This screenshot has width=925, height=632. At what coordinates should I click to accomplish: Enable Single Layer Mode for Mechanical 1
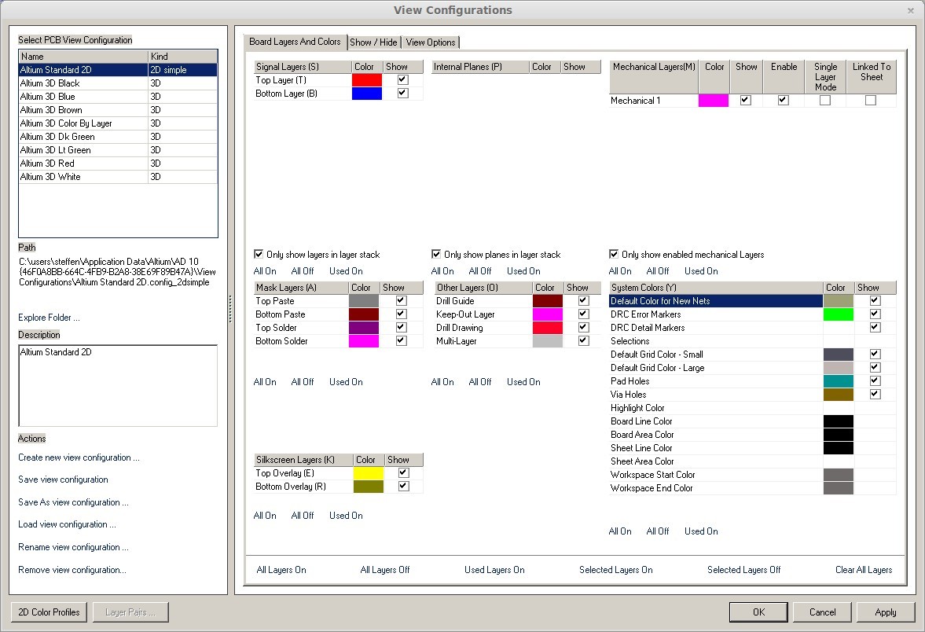[825, 101]
